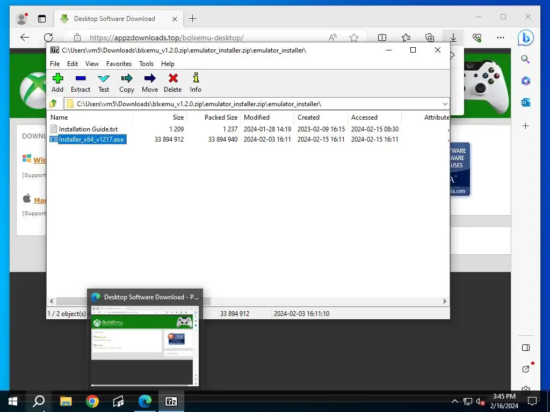
Task: Click the horizontal scrollbar left arrow
Action: pos(52,301)
